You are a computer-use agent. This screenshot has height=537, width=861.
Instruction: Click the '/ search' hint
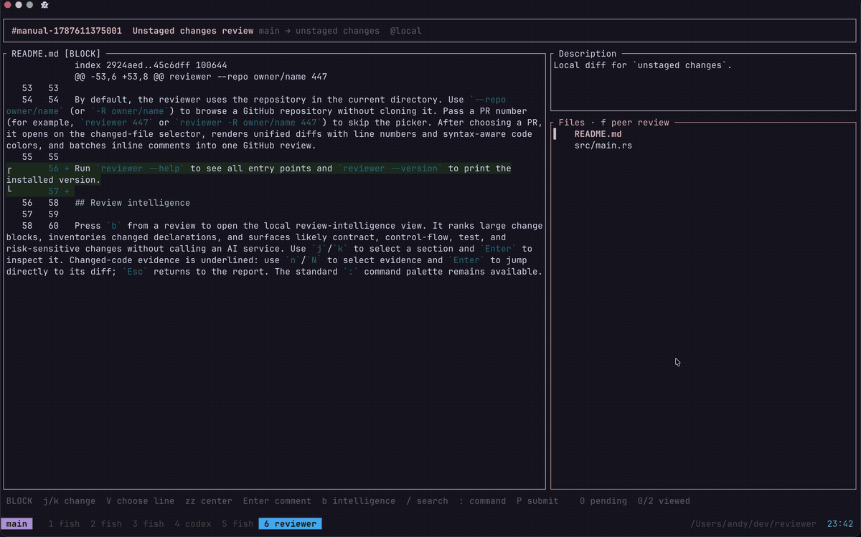click(427, 501)
